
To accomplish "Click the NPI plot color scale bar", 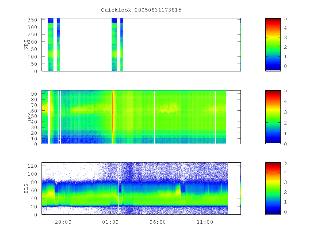I will pyautogui.click(x=273, y=44).
